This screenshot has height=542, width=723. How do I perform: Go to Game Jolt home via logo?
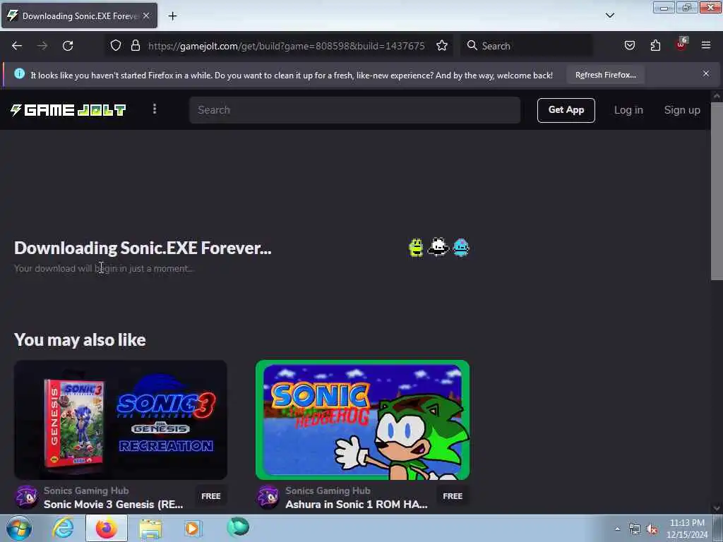68,109
